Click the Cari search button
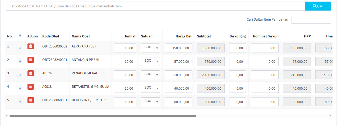337x126 pixels. tap(318, 6)
